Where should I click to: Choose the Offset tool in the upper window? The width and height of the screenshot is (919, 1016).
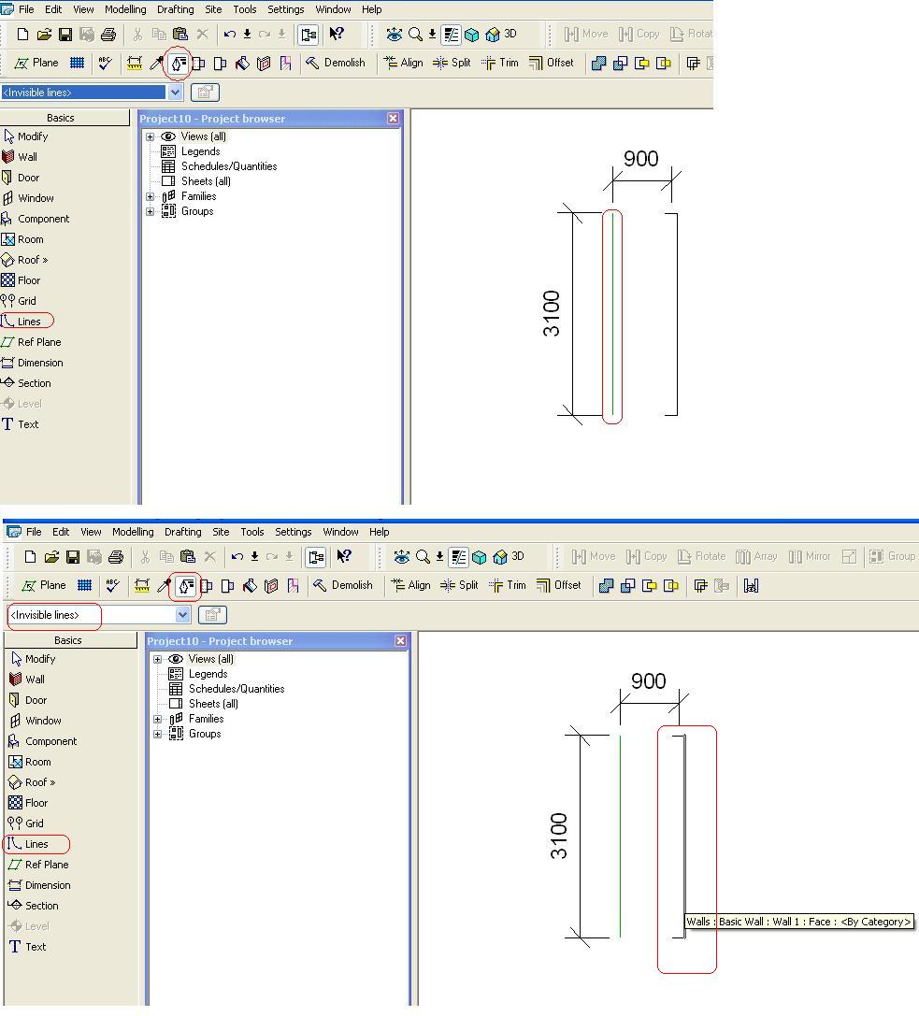(552, 64)
